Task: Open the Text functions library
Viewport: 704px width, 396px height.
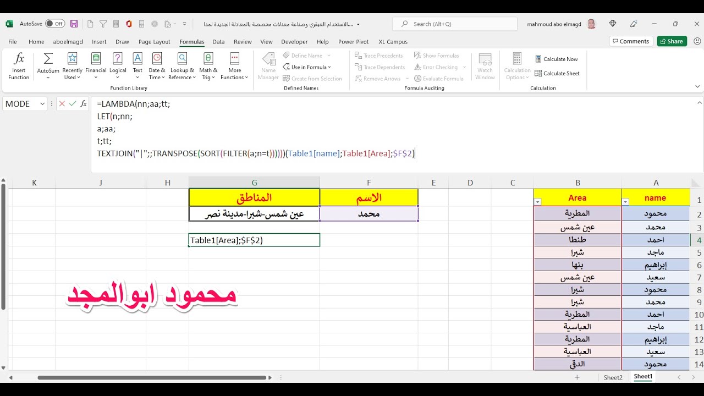Action: tap(137, 67)
